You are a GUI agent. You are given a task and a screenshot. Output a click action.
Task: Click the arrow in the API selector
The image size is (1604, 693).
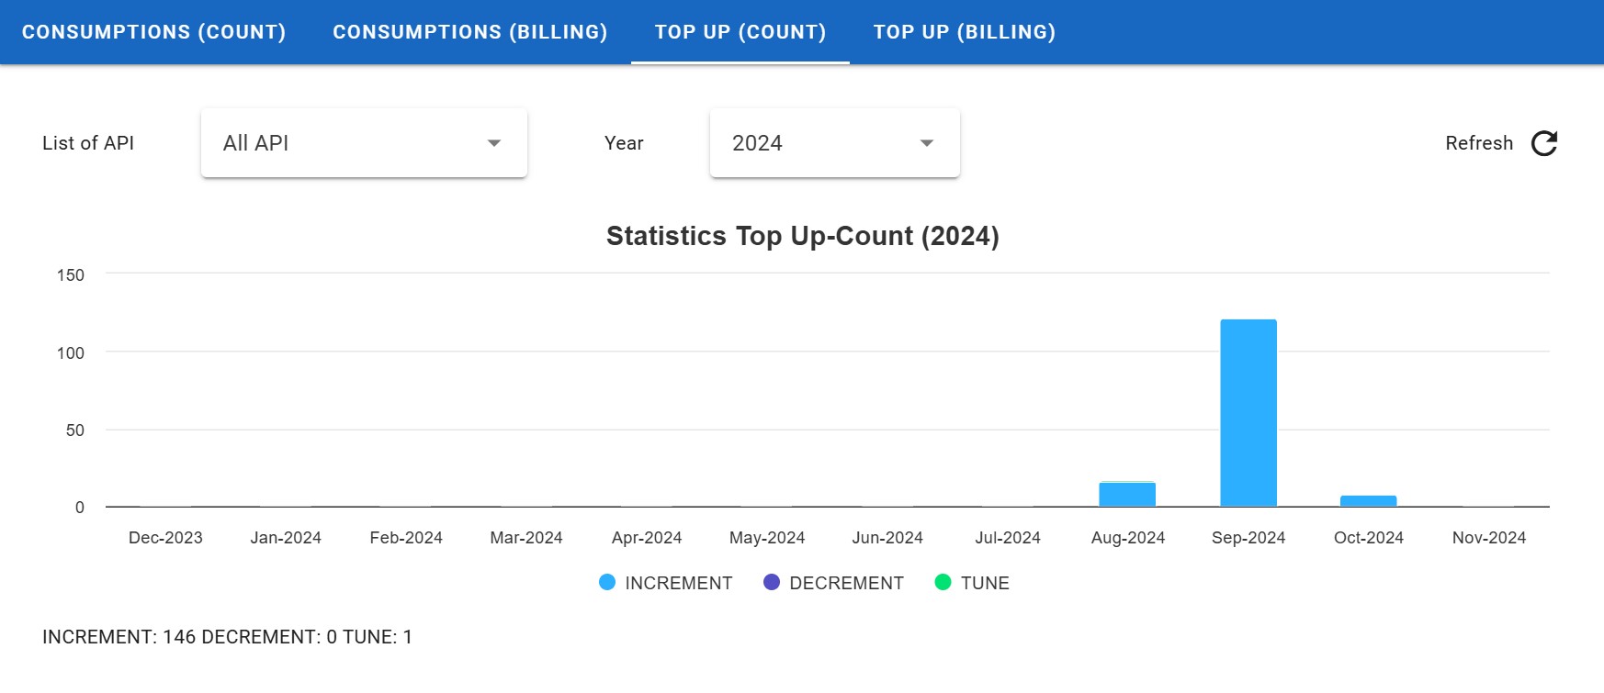(494, 143)
